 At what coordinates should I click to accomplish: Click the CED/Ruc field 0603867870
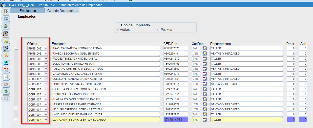pos(176,48)
